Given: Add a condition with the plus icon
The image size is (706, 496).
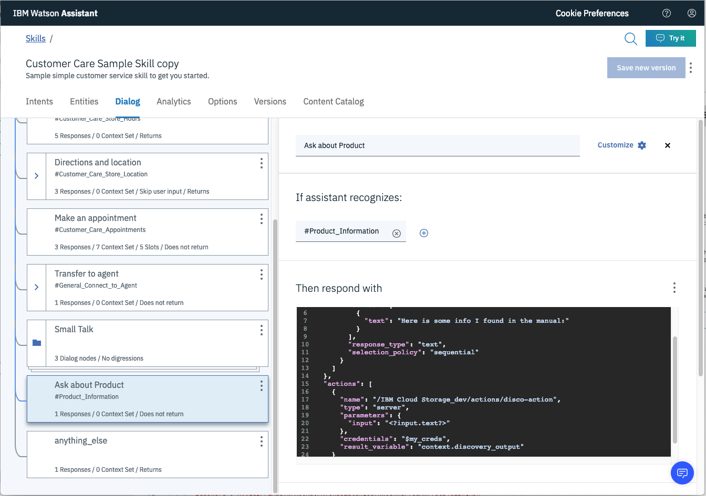Looking at the screenshot, I should click(424, 233).
